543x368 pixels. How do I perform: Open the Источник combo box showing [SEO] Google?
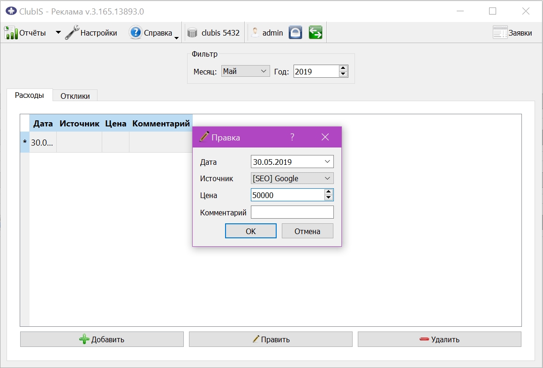coord(292,178)
